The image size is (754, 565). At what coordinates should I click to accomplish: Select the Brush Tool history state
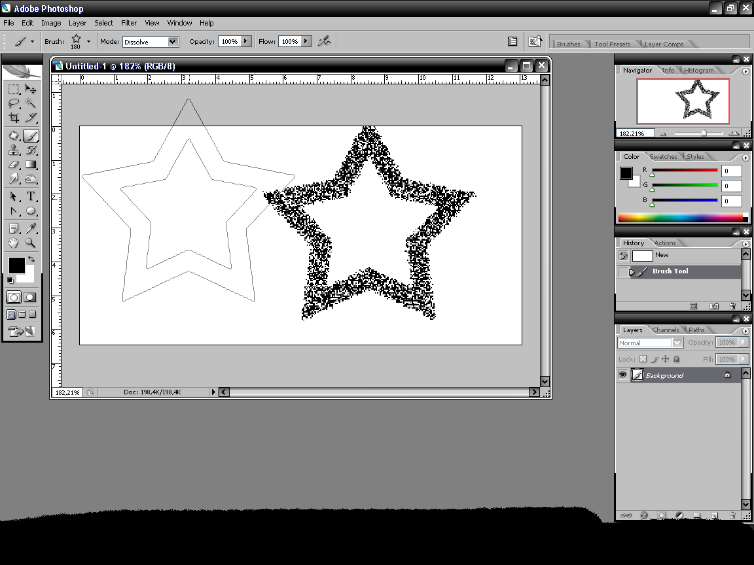pos(679,271)
